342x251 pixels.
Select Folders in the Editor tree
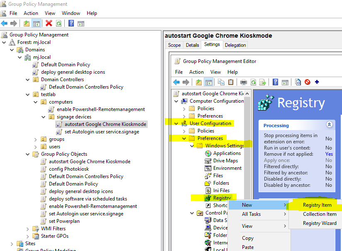221,183
